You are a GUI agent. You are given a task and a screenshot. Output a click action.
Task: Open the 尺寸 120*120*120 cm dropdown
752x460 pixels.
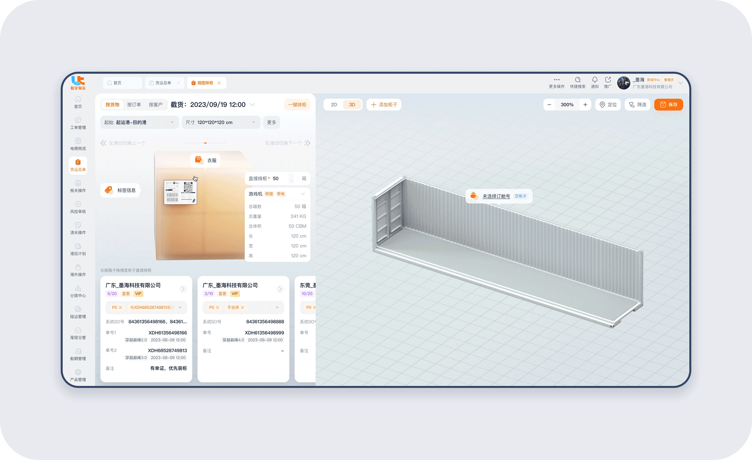[x=221, y=122]
